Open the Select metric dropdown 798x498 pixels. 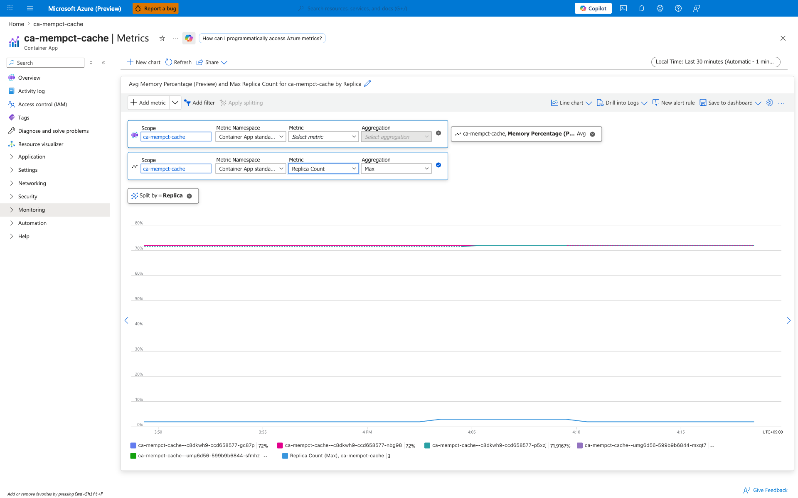[x=323, y=137]
